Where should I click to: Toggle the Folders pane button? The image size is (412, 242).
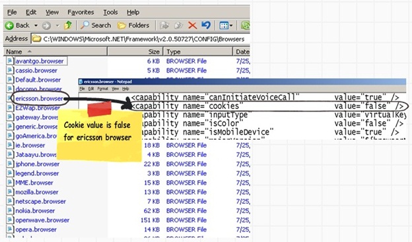click(133, 25)
